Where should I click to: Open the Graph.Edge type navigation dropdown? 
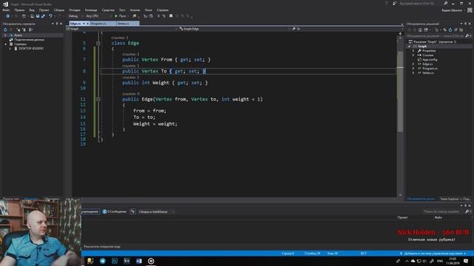[x=235, y=29]
